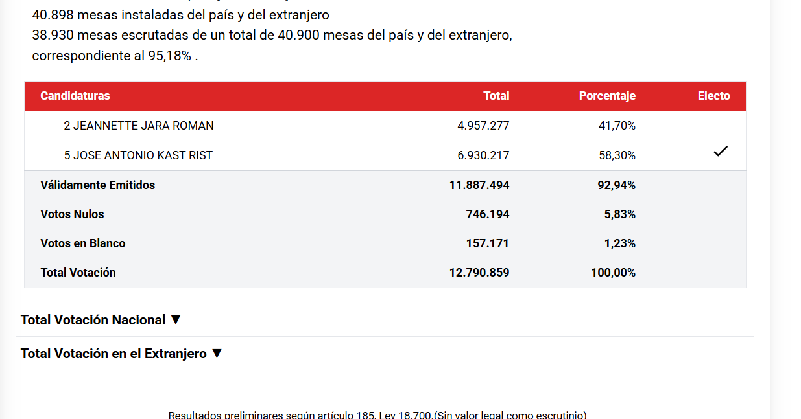Click the Total column header
Image resolution: width=801 pixels, height=419 pixels.
tap(496, 96)
